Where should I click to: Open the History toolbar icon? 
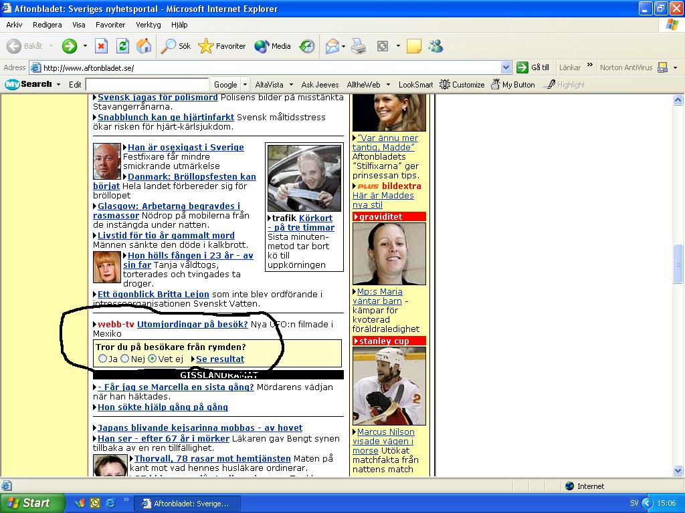307,46
